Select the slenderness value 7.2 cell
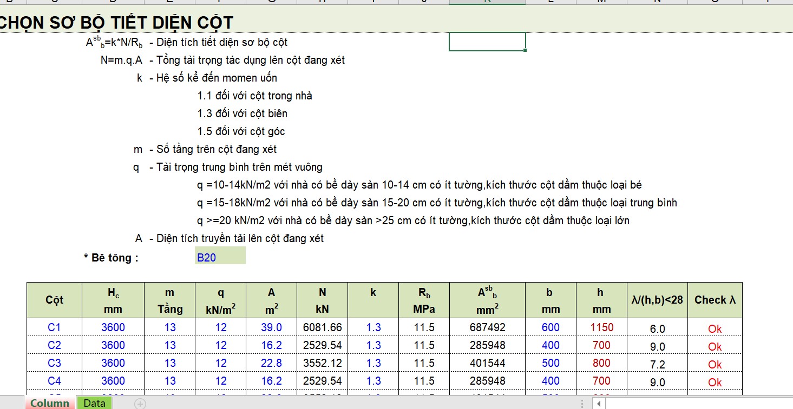Viewport: 793px width, 409px height. [x=657, y=364]
